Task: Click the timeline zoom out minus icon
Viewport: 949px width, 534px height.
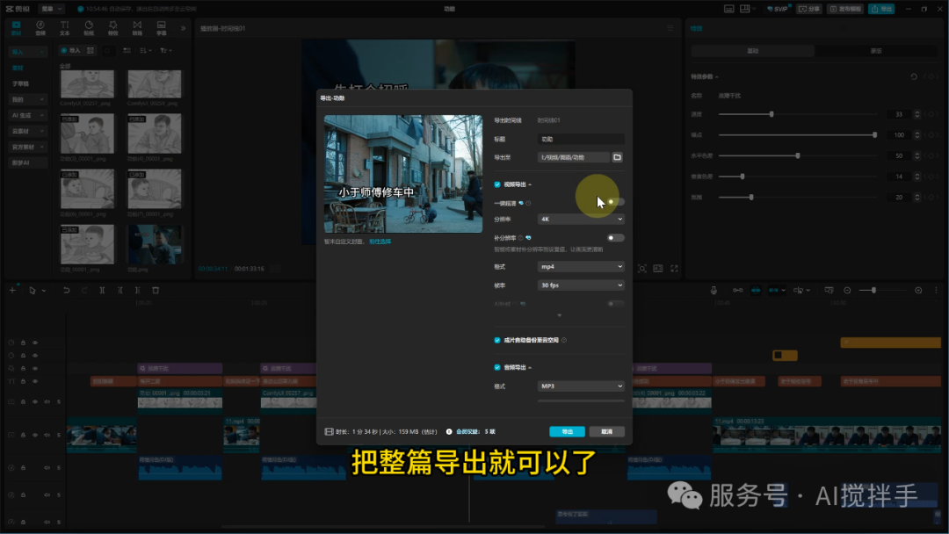Action: [847, 291]
